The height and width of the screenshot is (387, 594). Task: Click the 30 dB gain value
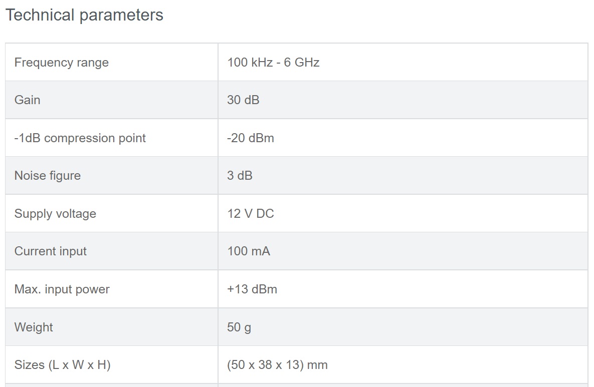coord(243,100)
